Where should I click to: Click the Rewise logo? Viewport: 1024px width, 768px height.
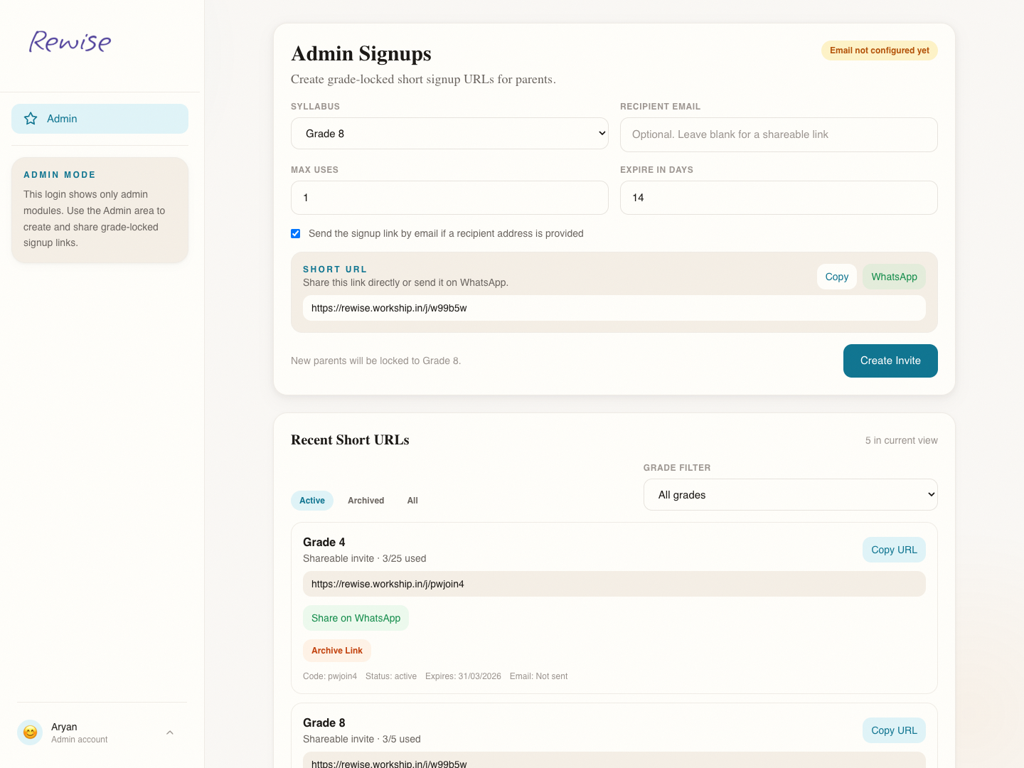tap(70, 42)
